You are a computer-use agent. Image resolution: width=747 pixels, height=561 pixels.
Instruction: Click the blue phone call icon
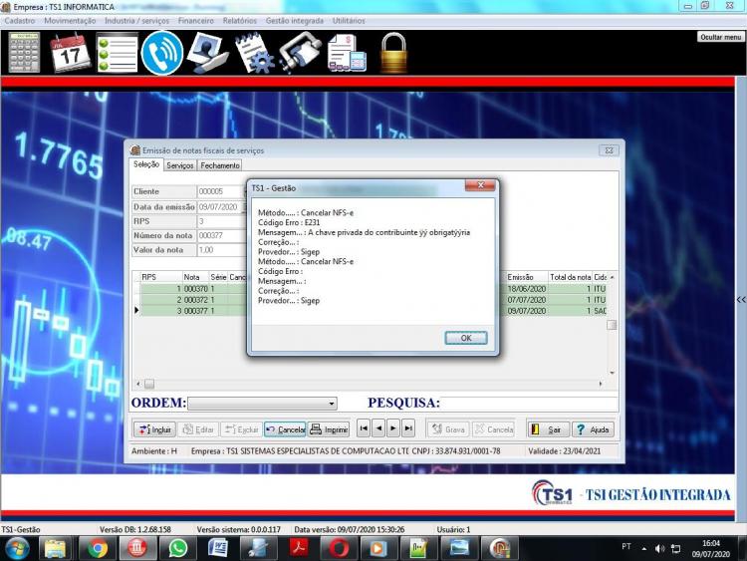coord(162,53)
